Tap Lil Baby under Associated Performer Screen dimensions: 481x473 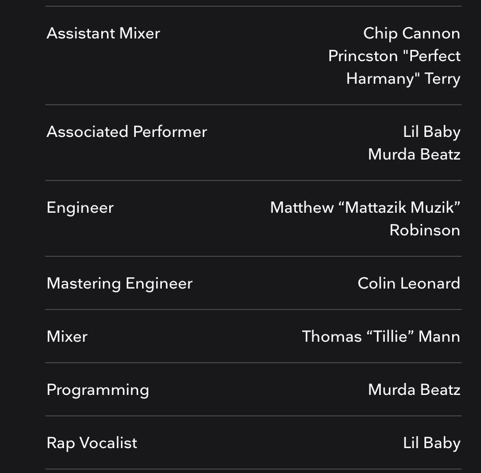point(432,132)
